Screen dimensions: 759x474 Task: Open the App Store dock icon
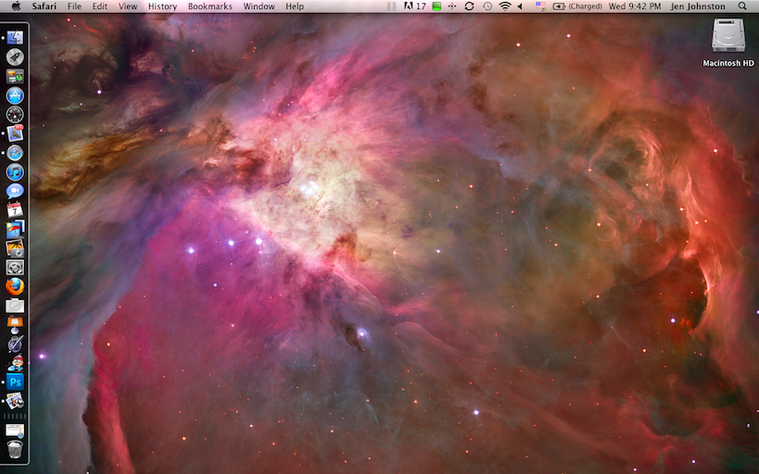pos(15,95)
